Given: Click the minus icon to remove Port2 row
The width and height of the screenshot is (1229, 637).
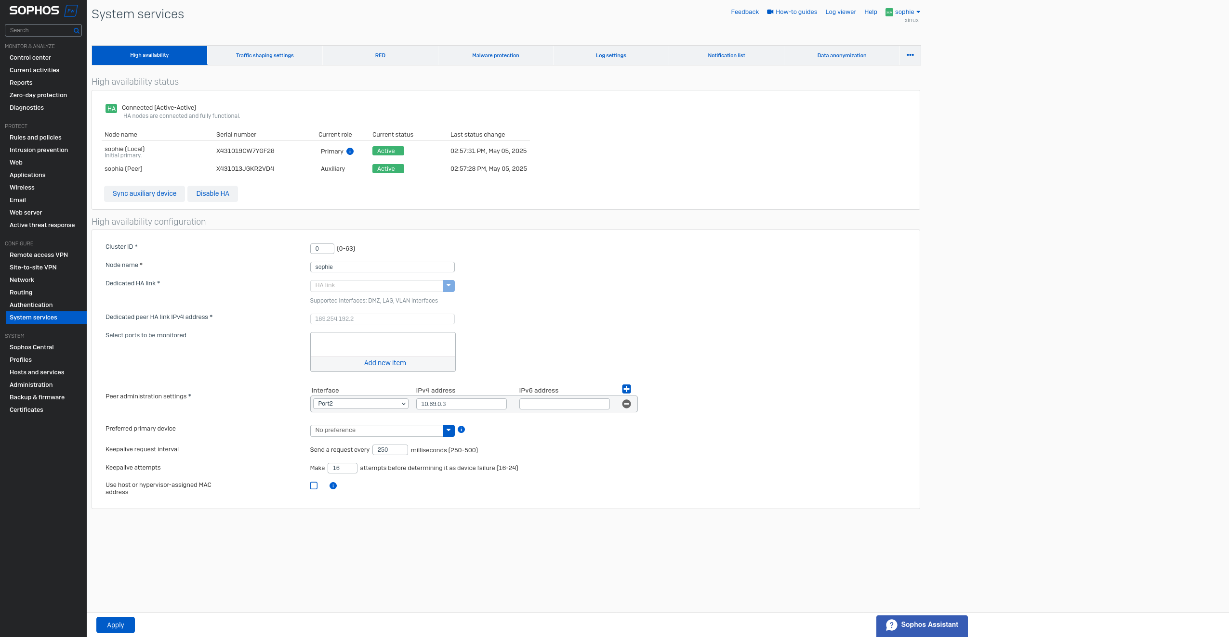Looking at the screenshot, I should (x=626, y=404).
